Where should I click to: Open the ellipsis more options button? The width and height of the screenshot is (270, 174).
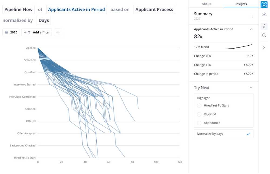click(58, 32)
